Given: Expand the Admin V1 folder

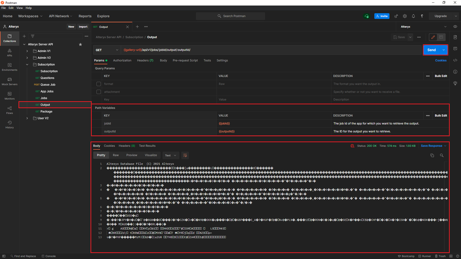Looking at the screenshot, I should tap(27, 51).
